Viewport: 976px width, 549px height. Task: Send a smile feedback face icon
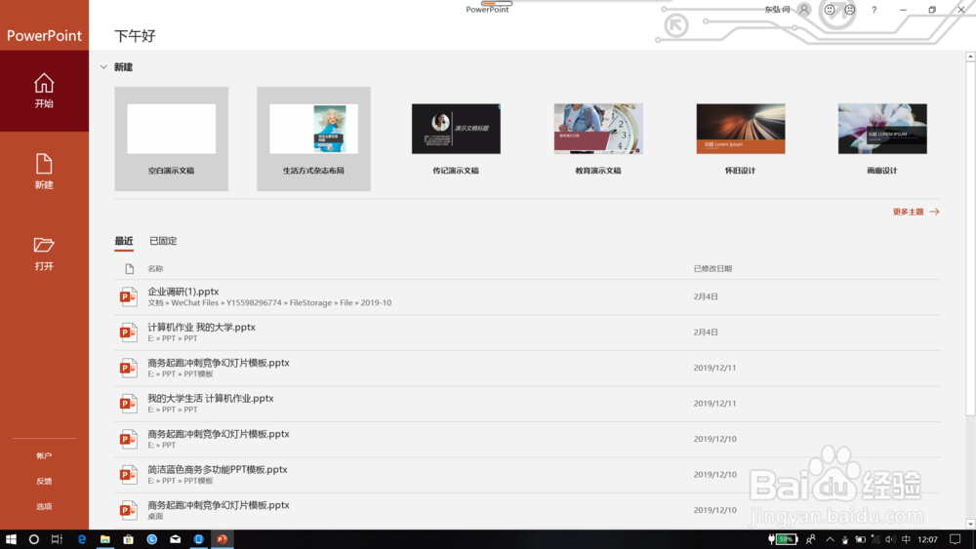(829, 10)
